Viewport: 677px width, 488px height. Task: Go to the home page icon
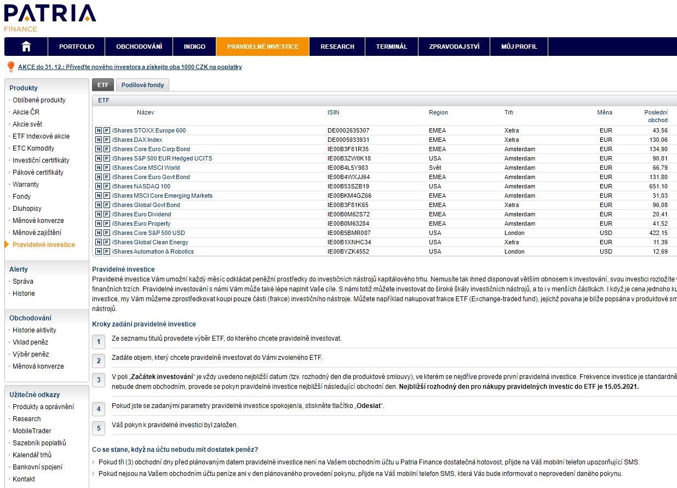point(26,47)
